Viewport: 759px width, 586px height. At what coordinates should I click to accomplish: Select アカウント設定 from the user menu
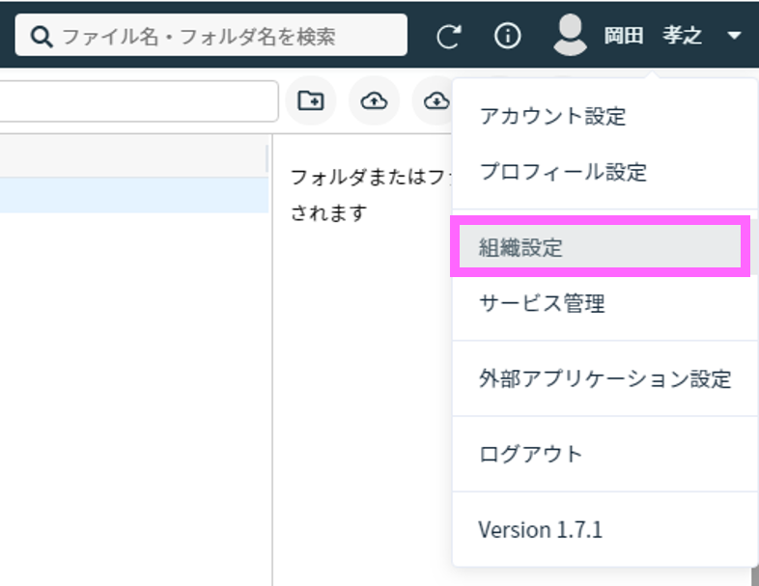coord(605,116)
